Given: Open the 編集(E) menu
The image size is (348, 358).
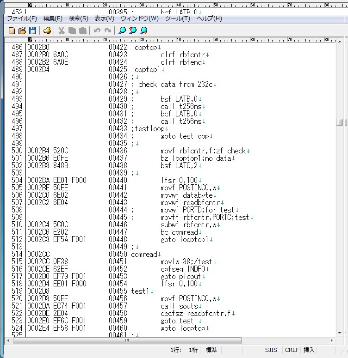Looking at the screenshot, I should pyautogui.click(x=53, y=18).
